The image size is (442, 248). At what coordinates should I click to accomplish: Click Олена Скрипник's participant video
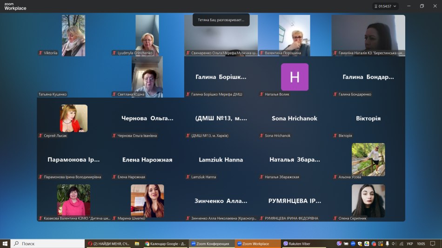tap(368, 201)
